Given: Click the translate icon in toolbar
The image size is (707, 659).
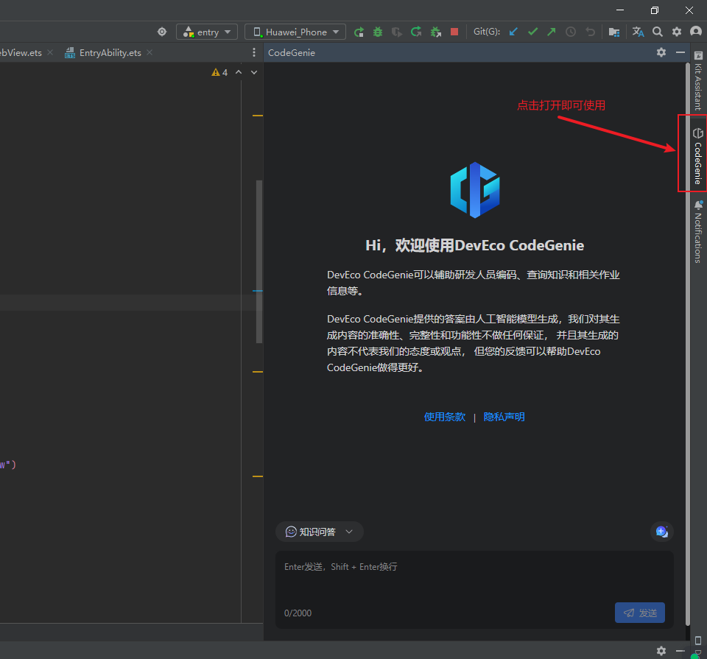Looking at the screenshot, I should [x=638, y=32].
